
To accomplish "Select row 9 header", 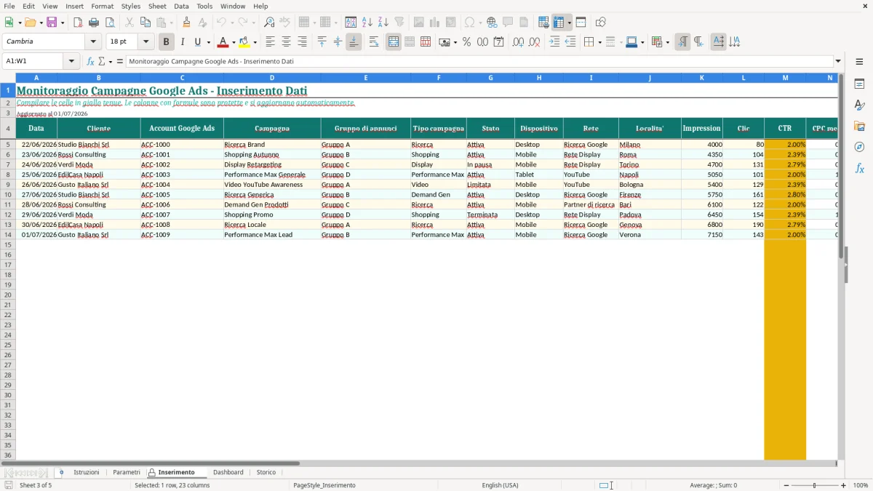I will coord(8,185).
